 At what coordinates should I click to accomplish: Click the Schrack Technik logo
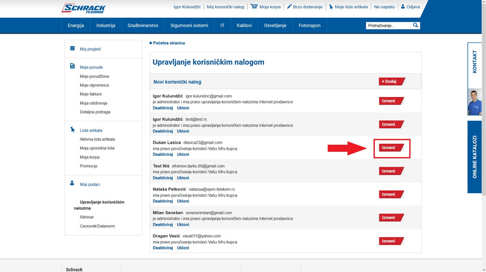point(83,8)
